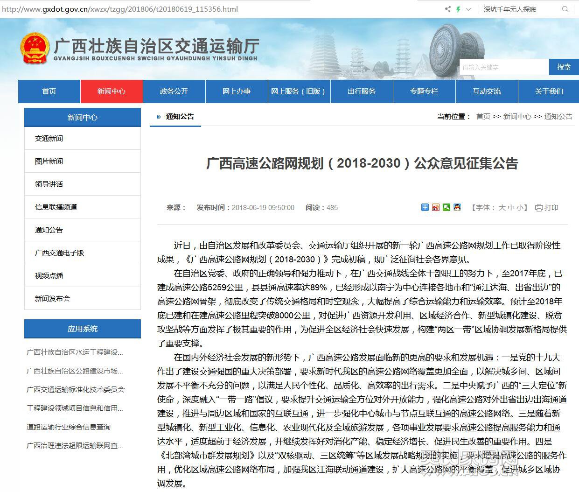Viewport: 579px width, 492px height.
Task: Click the page URL in the address bar
Action: pyautogui.click(x=120, y=9)
